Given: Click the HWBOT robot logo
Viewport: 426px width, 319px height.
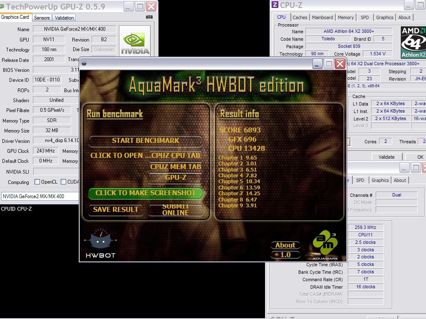Looking at the screenshot, I should 100,243.
